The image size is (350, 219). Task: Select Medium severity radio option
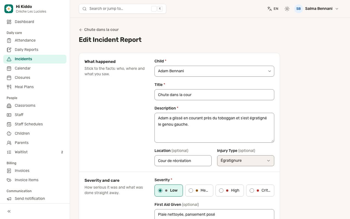(x=199, y=191)
